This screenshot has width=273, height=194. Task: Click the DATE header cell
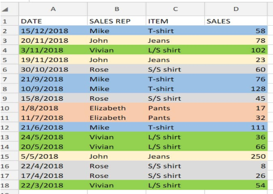click(53, 21)
